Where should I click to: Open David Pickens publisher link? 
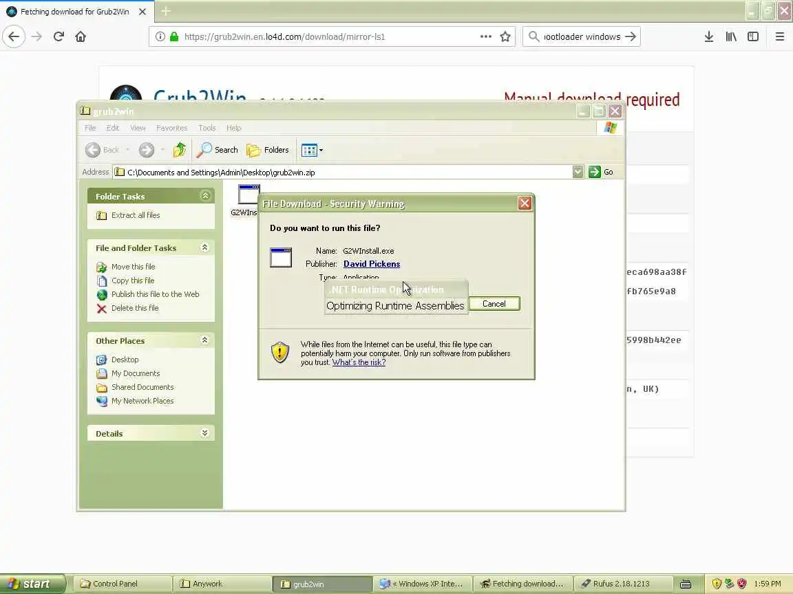(371, 264)
